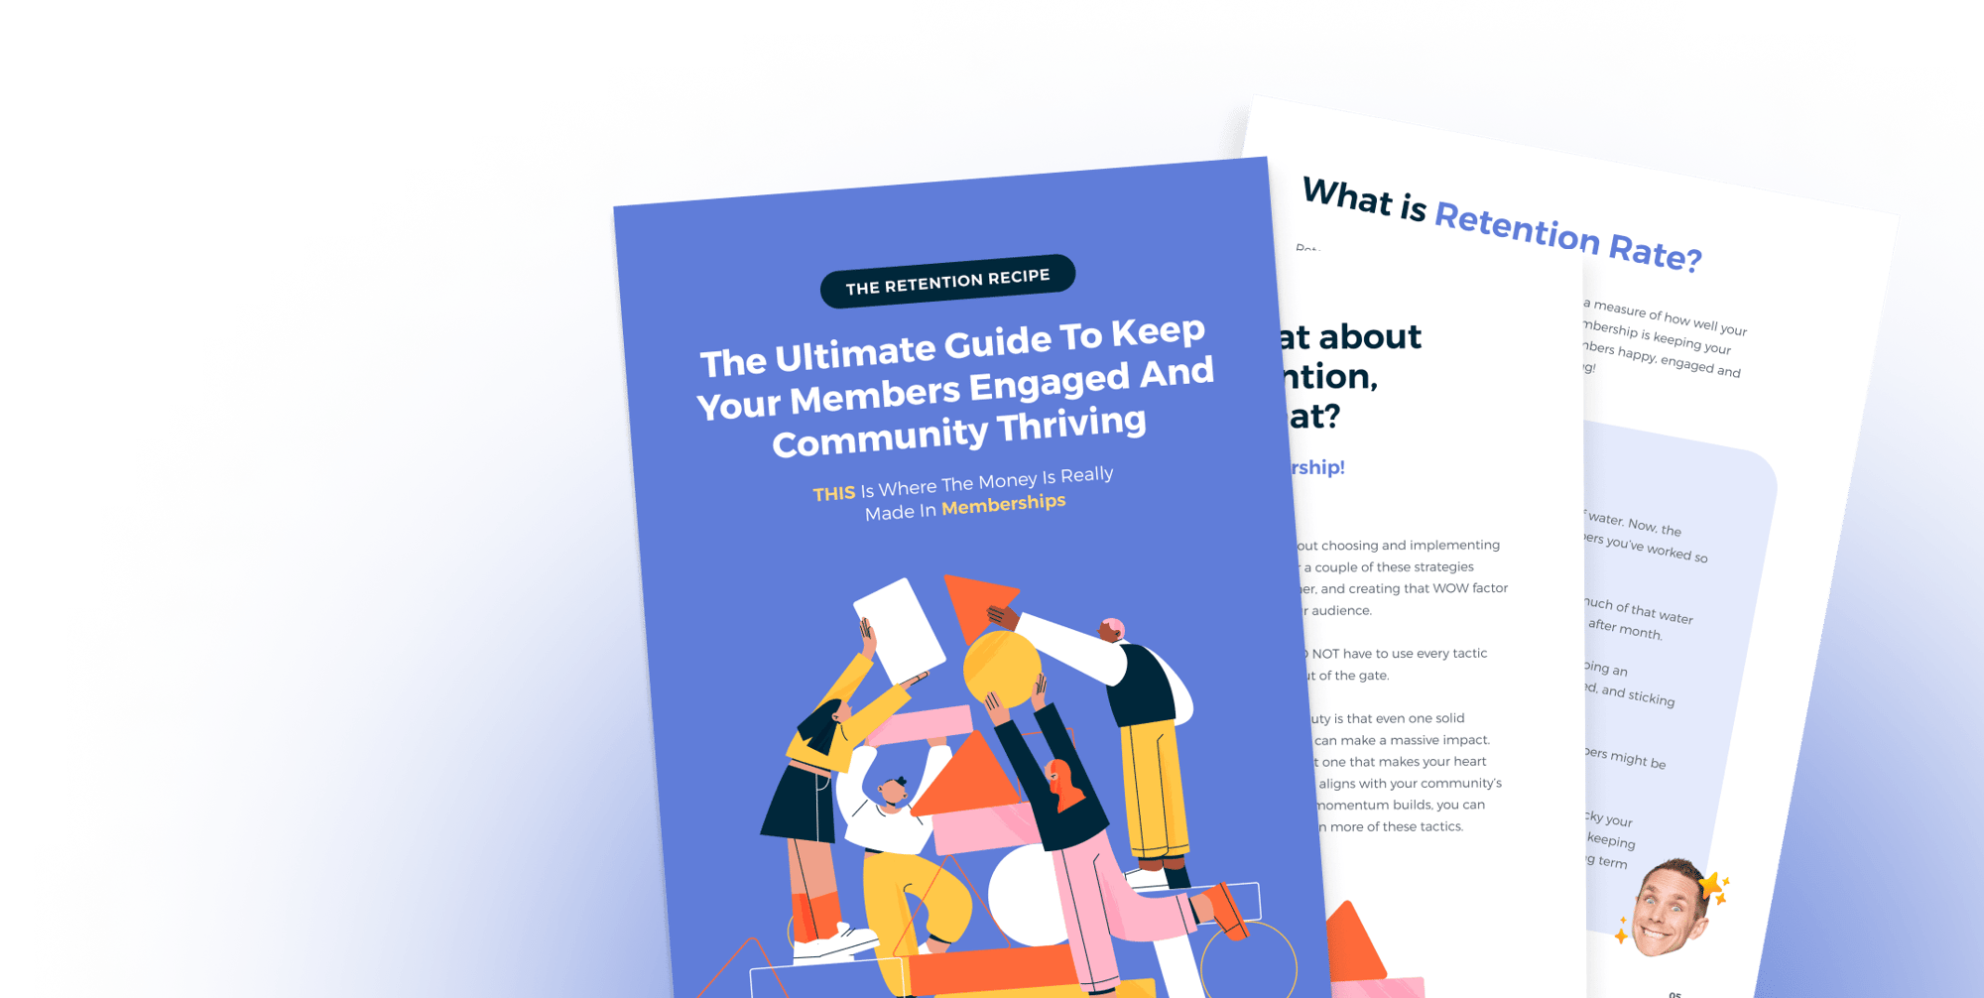Click the 'THE RETENTION RECIPE' pill badge

coord(947,282)
